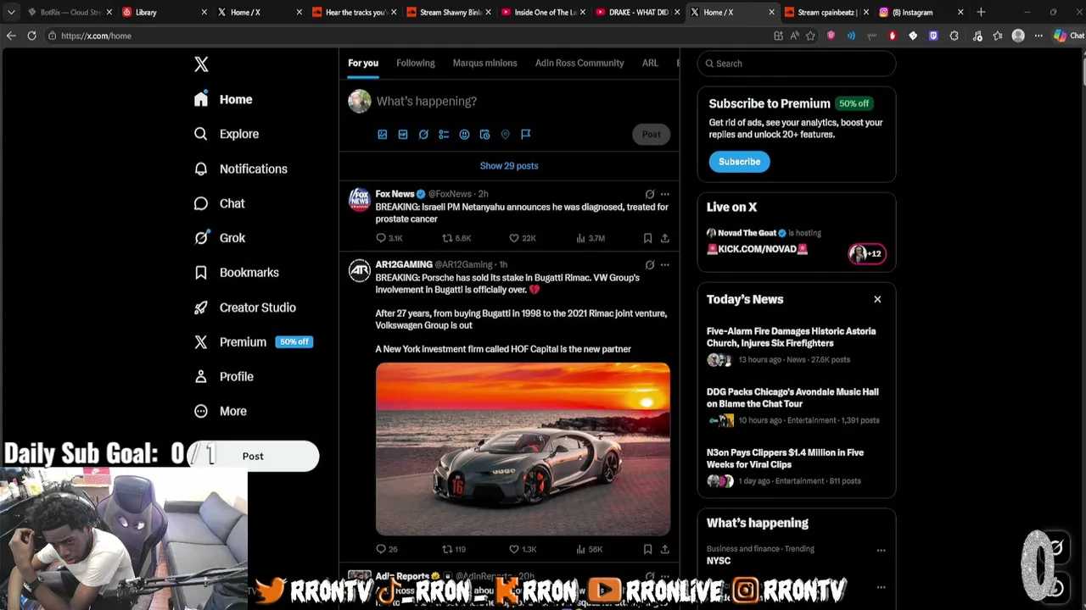Bookmark the AR12GAMING Bugatti post

coord(647,549)
